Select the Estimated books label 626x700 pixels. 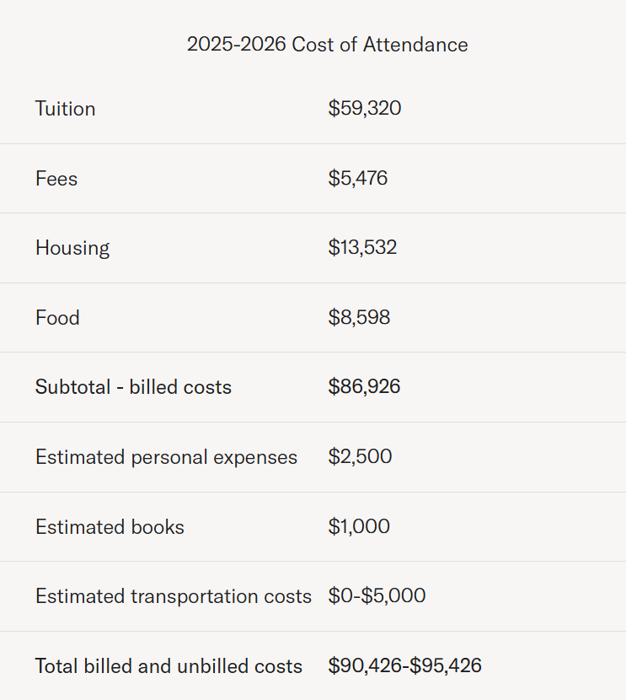click(110, 527)
